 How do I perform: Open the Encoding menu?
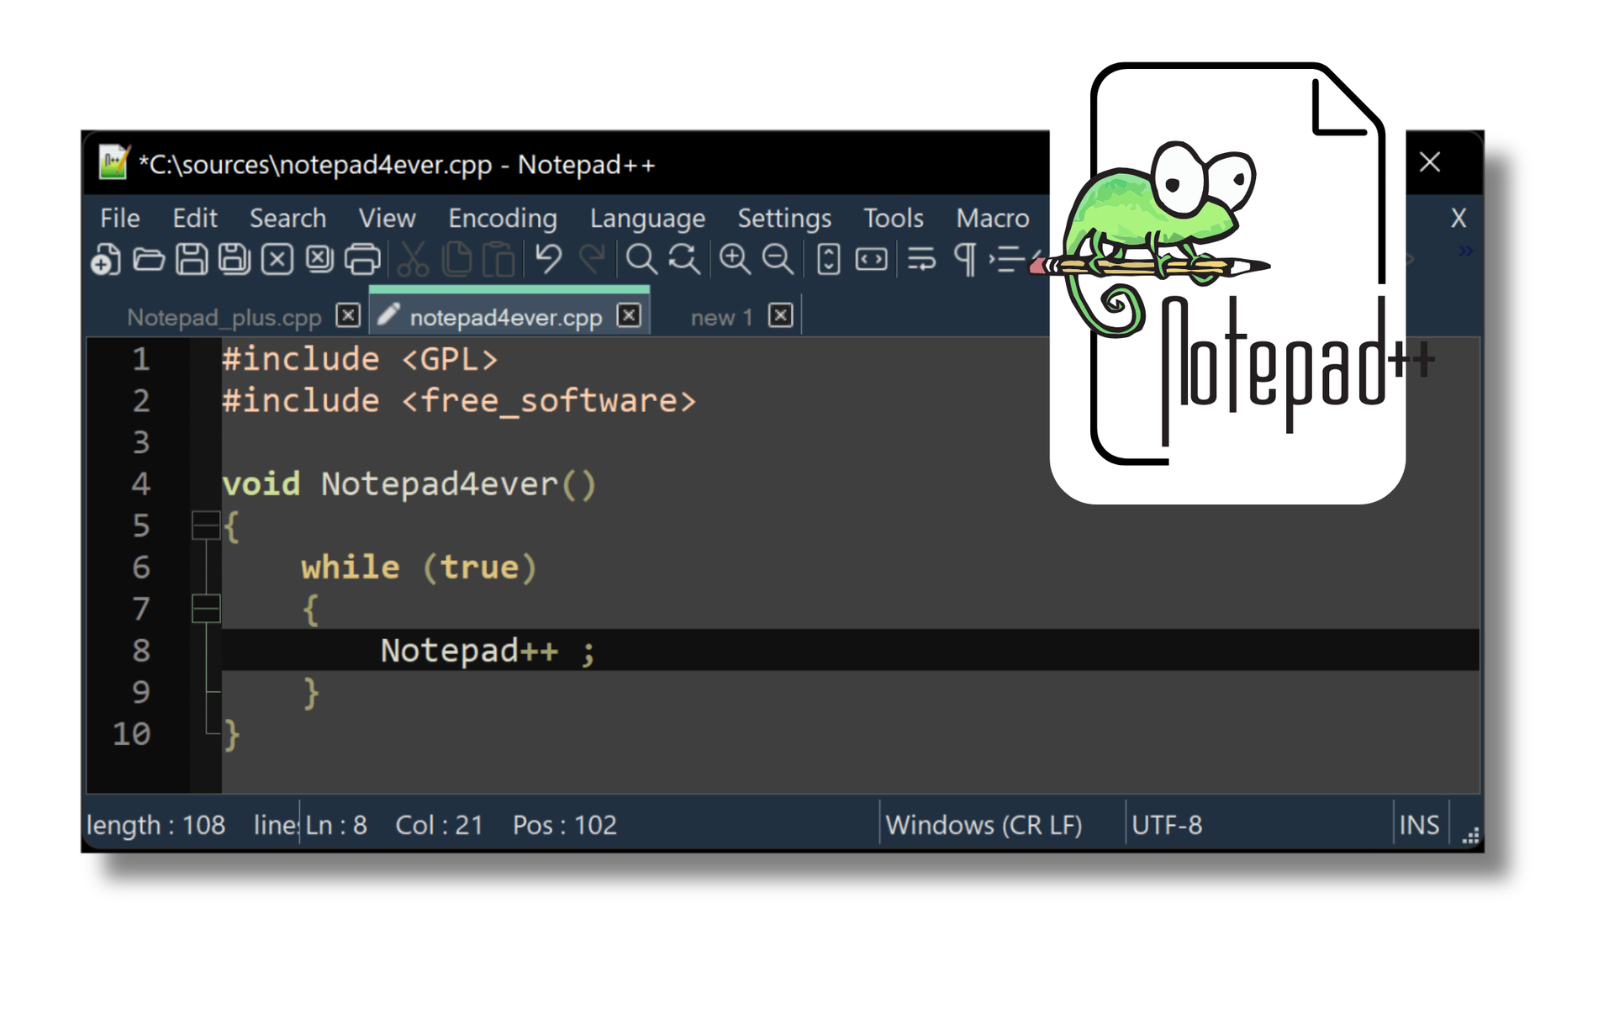pyautogui.click(x=502, y=218)
